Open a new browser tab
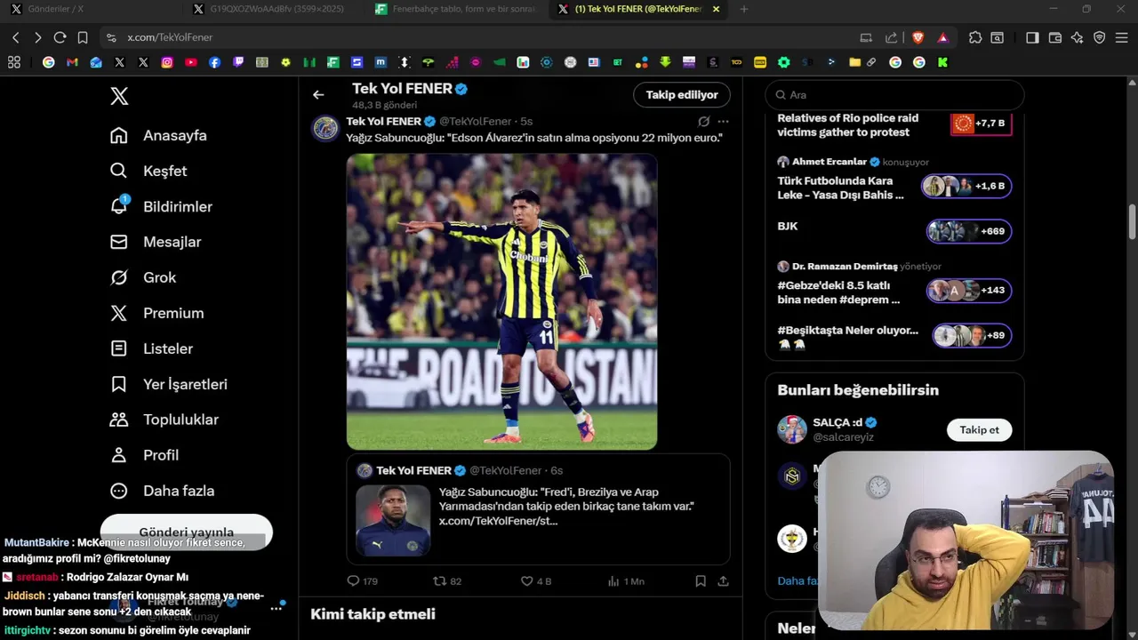This screenshot has height=640, width=1138. click(744, 9)
